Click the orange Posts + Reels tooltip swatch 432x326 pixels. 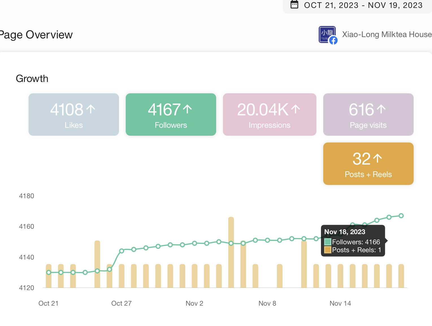(x=328, y=250)
